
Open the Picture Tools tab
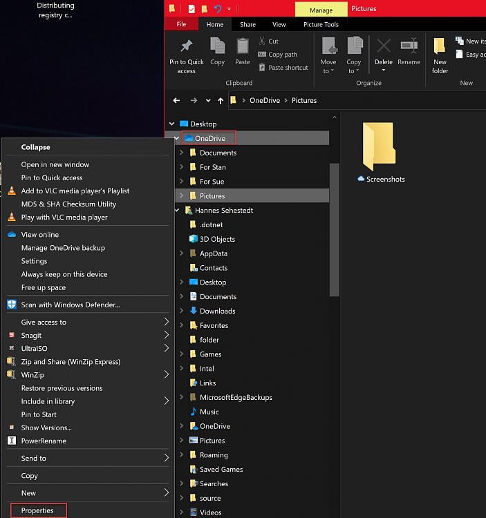coord(321,24)
